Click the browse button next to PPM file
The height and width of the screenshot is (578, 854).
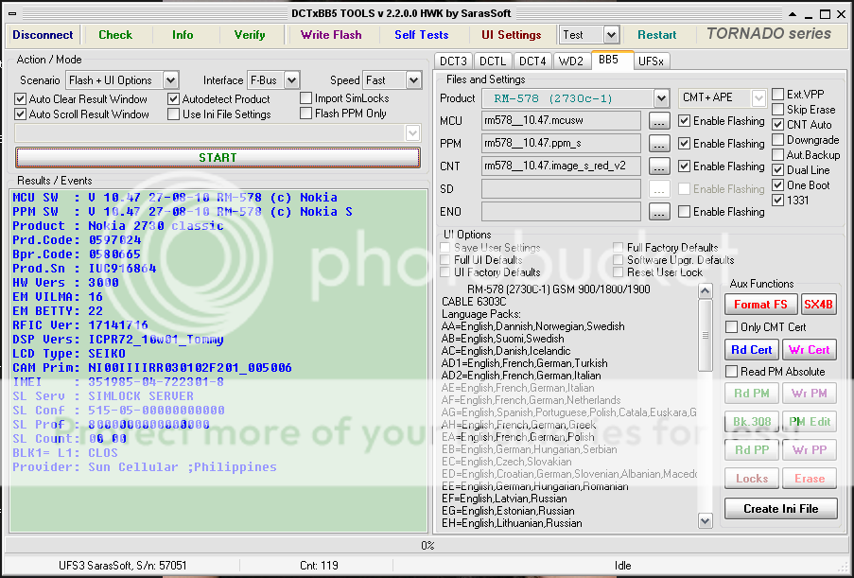click(659, 144)
